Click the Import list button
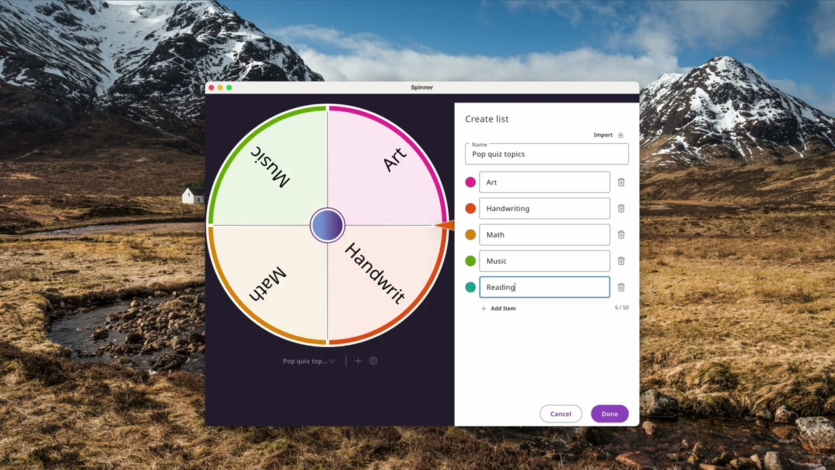 click(x=609, y=135)
